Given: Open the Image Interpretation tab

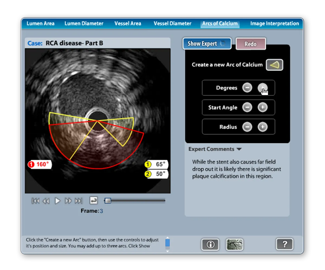Looking at the screenshot, I should 274,23.
